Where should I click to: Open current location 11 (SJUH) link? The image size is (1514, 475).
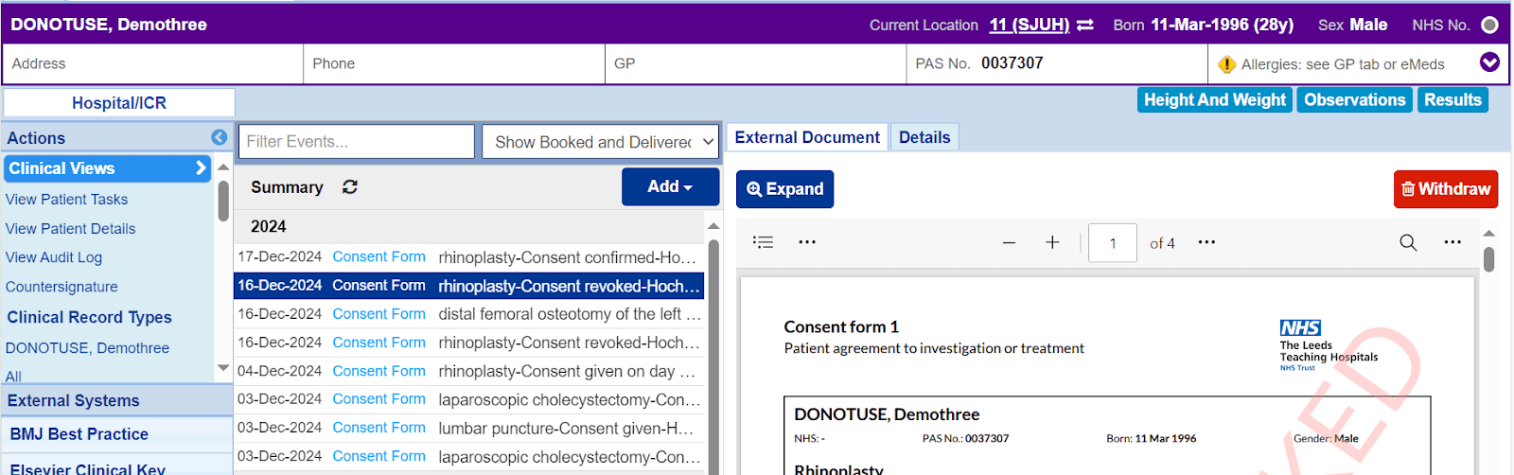tap(1030, 25)
